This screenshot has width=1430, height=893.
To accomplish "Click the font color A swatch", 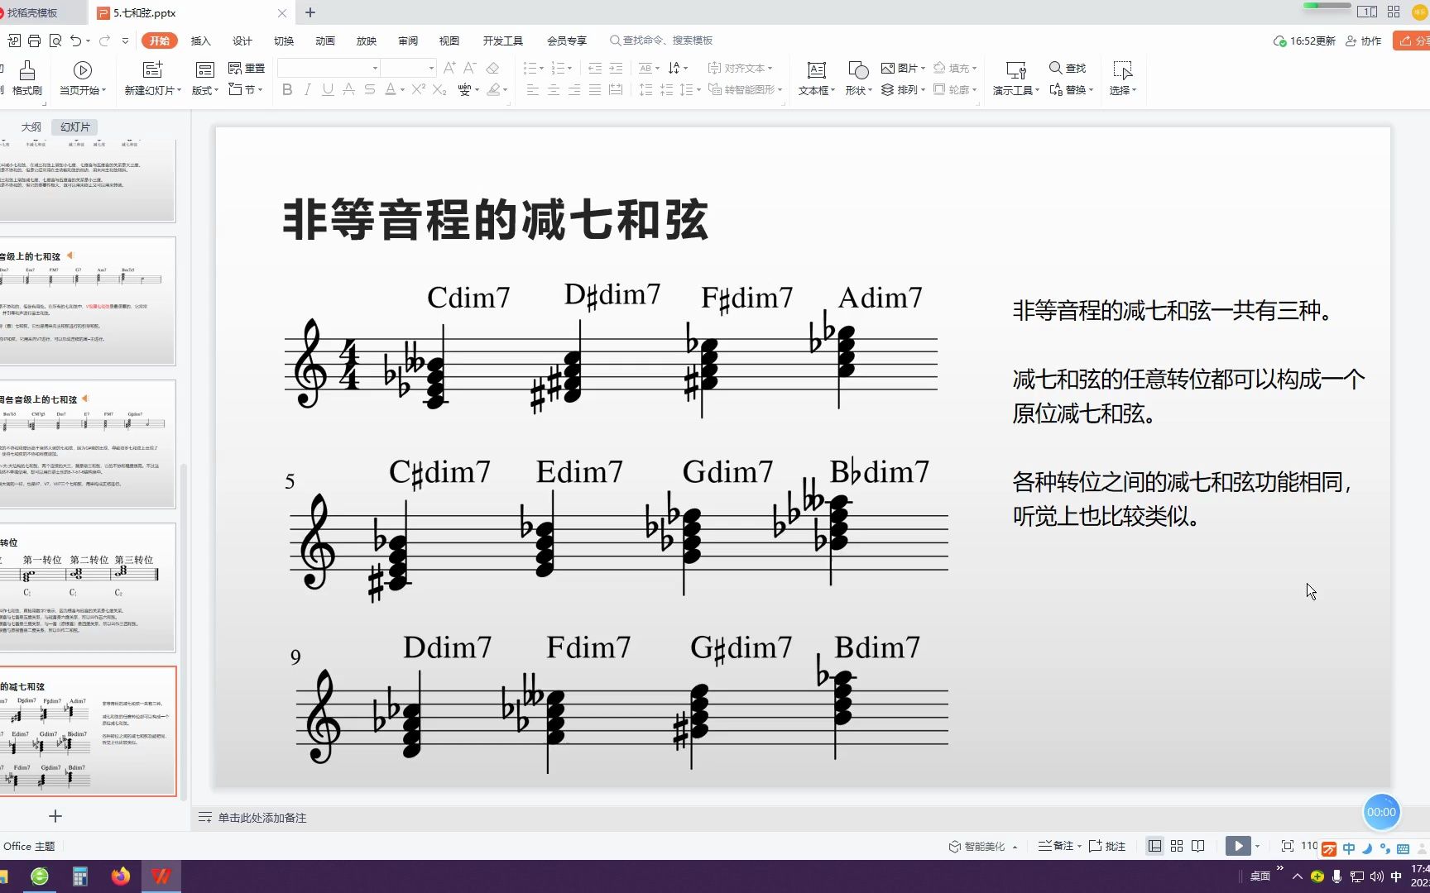I will coord(391,89).
